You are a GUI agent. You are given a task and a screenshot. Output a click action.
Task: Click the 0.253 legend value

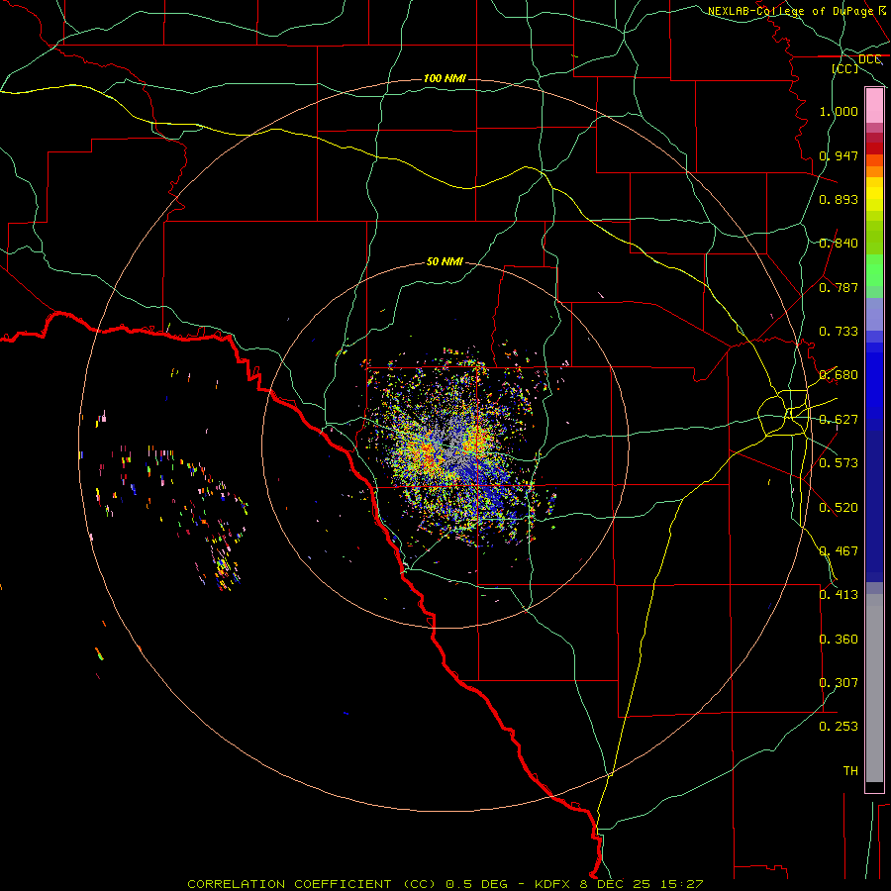tap(839, 727)
